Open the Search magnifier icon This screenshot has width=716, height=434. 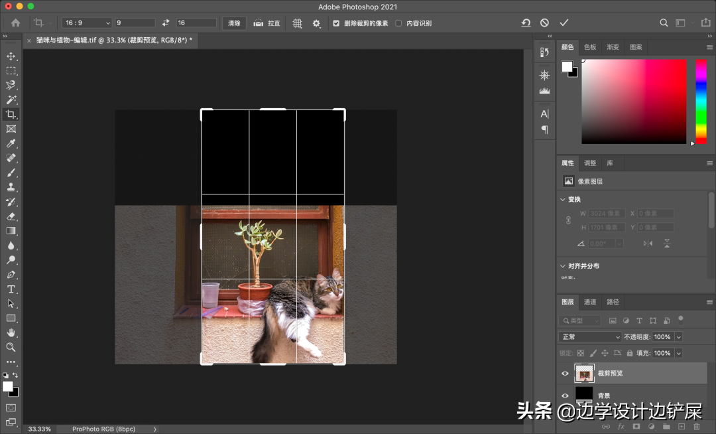click(664, 23)
